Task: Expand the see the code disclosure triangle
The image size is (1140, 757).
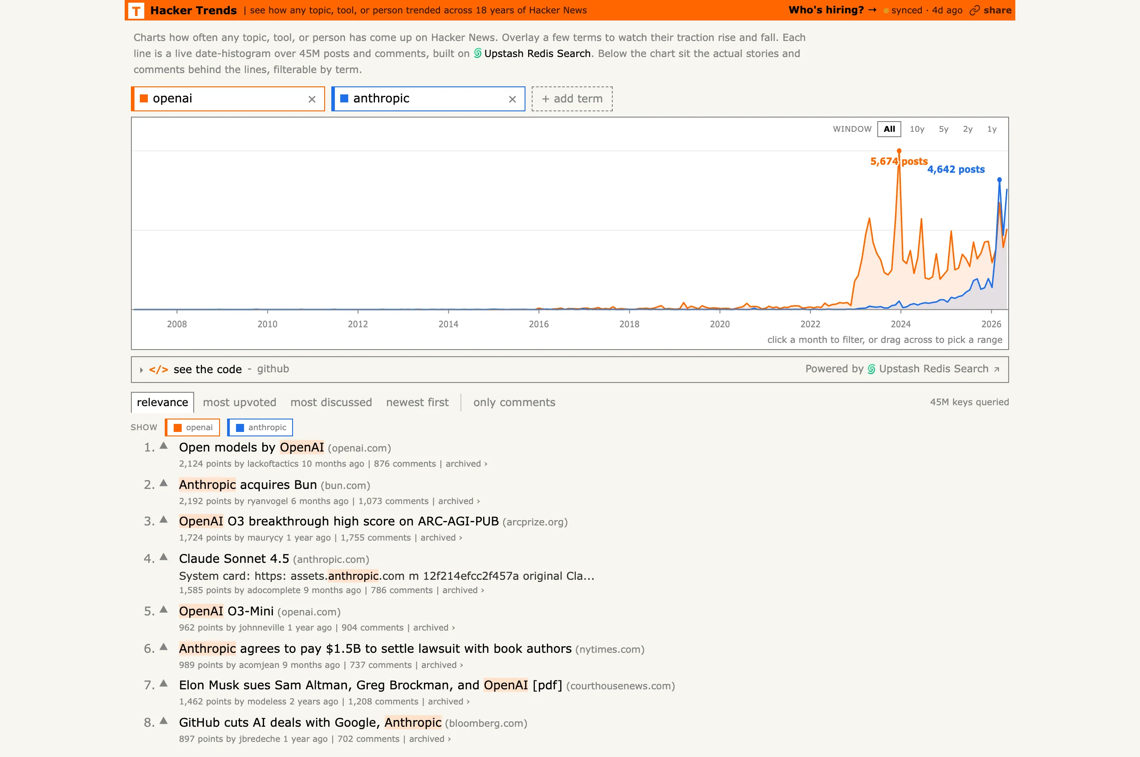Action: [141, 370]
